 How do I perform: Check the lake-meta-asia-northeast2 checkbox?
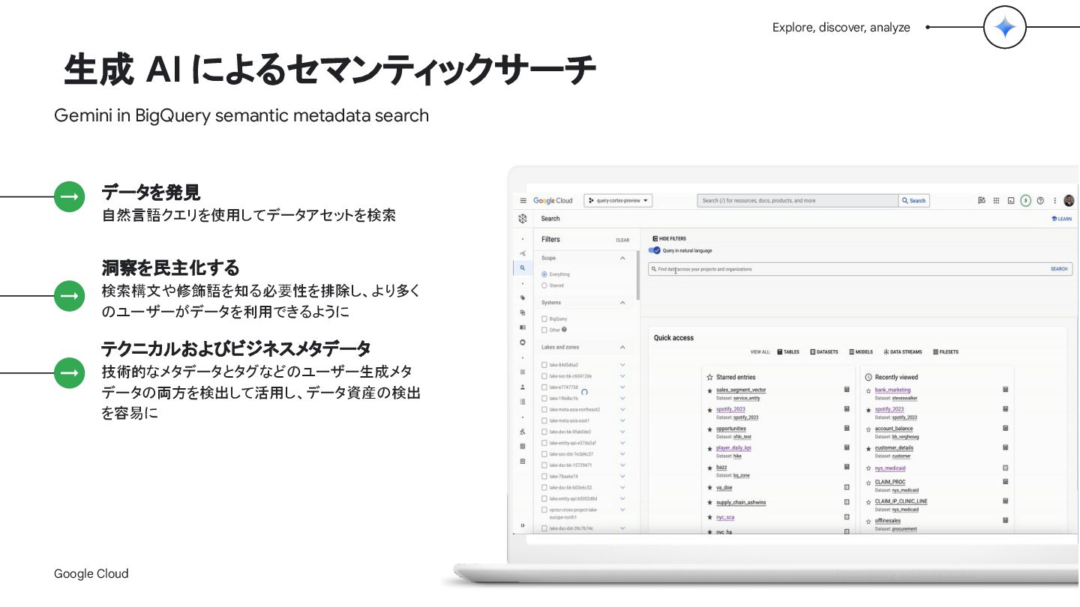tap(544, 410)
